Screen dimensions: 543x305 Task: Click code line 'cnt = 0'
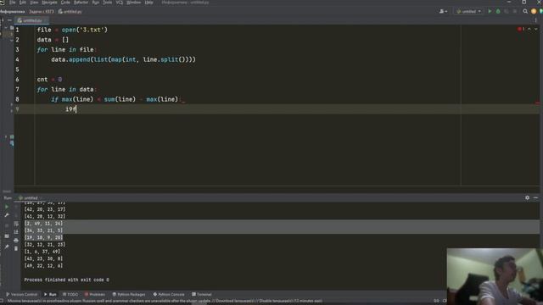[49, 80]
